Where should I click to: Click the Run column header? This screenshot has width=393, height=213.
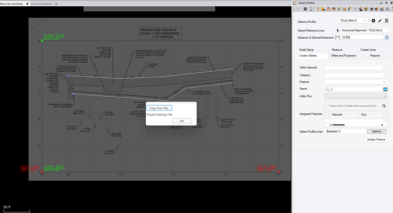click(371, 114)
